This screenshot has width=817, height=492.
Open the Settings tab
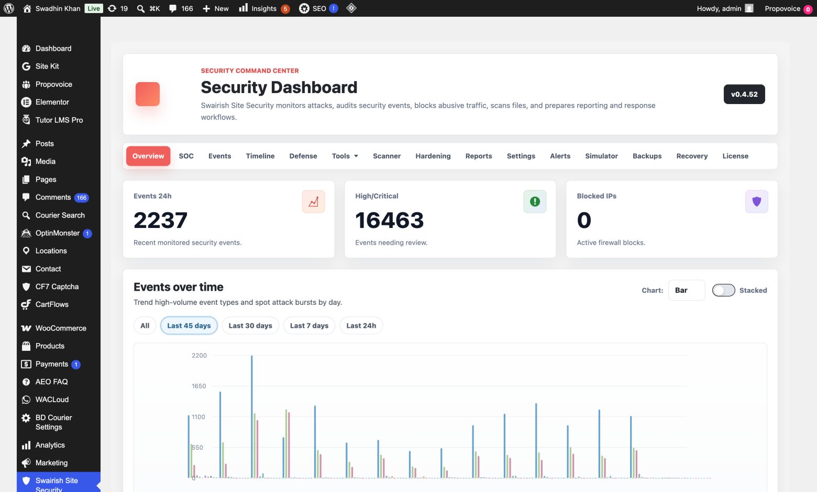(521, 156)
